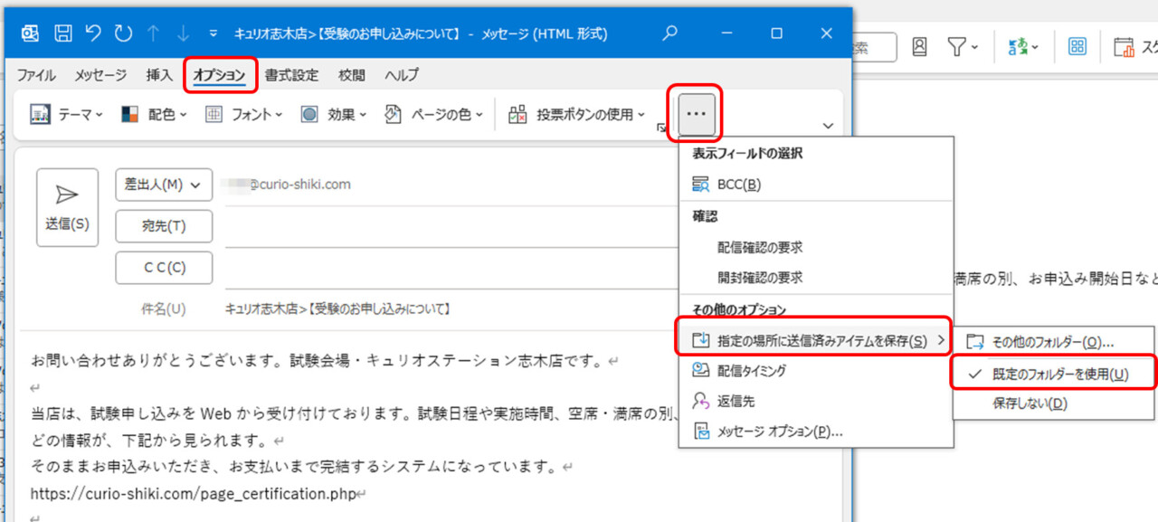Choose 配信タイミング delay delivery option
This screenshot has width=1158, height=522.
point(816,370)
